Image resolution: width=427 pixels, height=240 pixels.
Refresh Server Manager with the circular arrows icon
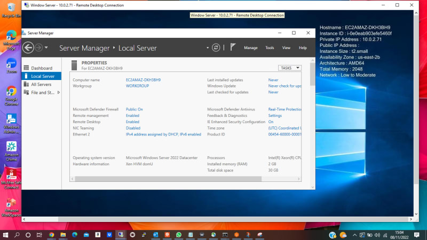(x=216, y=47)
